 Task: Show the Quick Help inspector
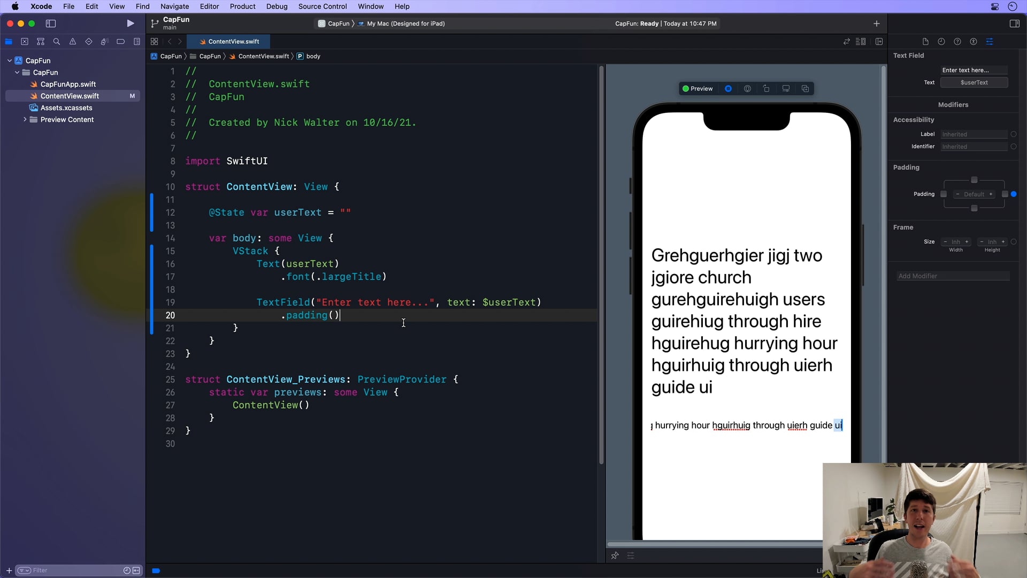[x=957, y=42]
